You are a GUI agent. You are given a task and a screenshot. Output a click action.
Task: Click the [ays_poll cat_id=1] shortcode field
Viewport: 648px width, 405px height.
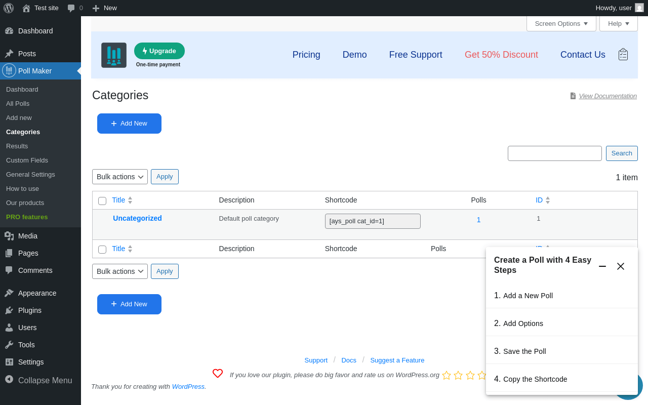[373, 221]
